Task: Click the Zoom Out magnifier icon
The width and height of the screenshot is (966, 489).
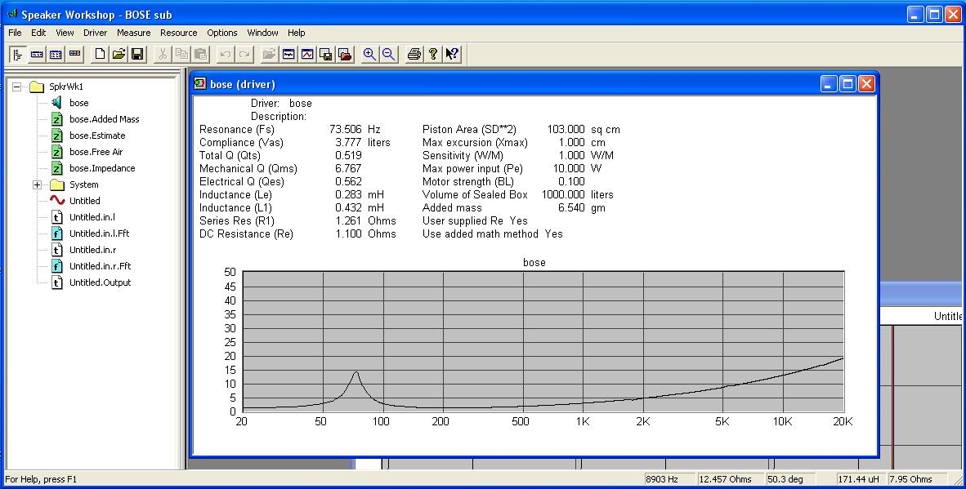Action: [389, 54]
